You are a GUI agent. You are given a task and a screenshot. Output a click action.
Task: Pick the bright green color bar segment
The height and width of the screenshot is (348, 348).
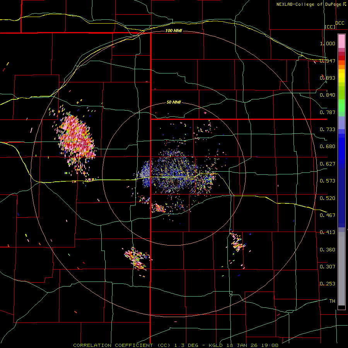[x=341, y=106]
